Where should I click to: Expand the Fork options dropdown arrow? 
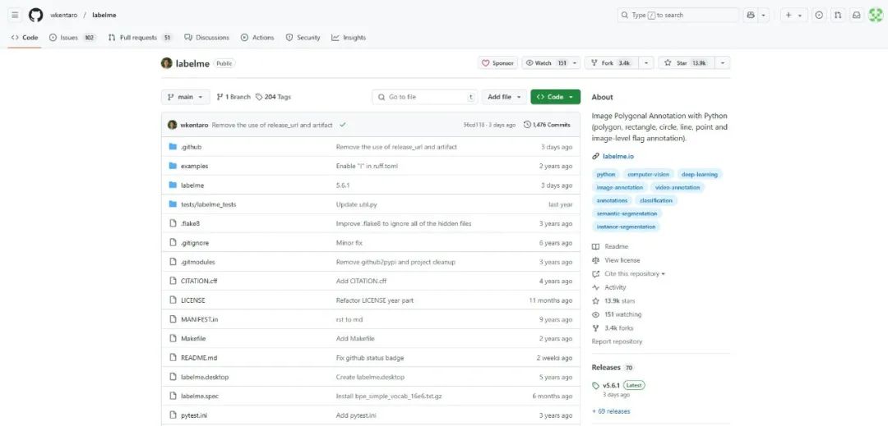[647, 63]
